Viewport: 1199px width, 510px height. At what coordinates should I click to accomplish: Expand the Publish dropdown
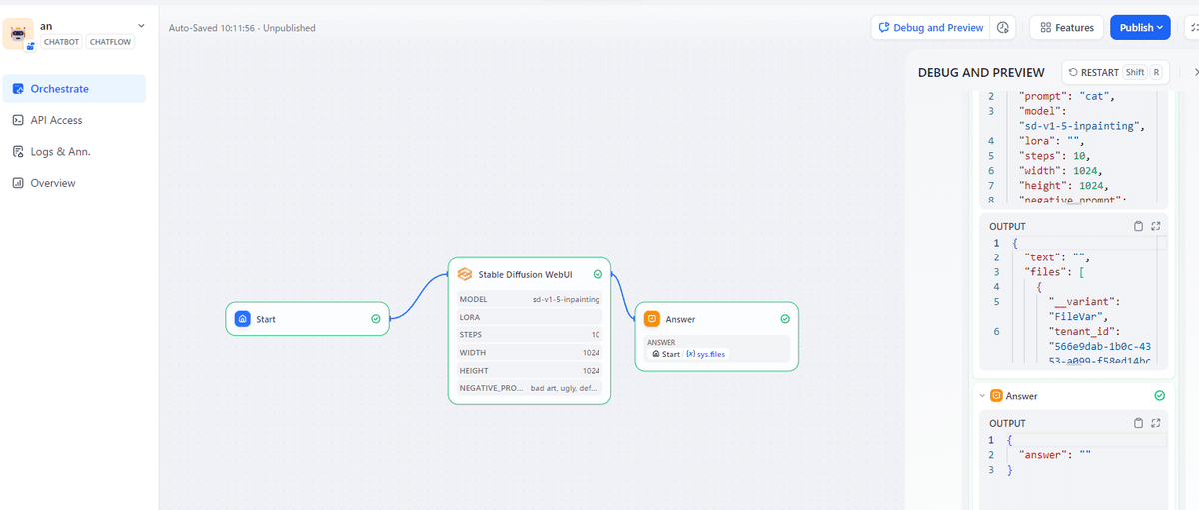pos(1140,28)
